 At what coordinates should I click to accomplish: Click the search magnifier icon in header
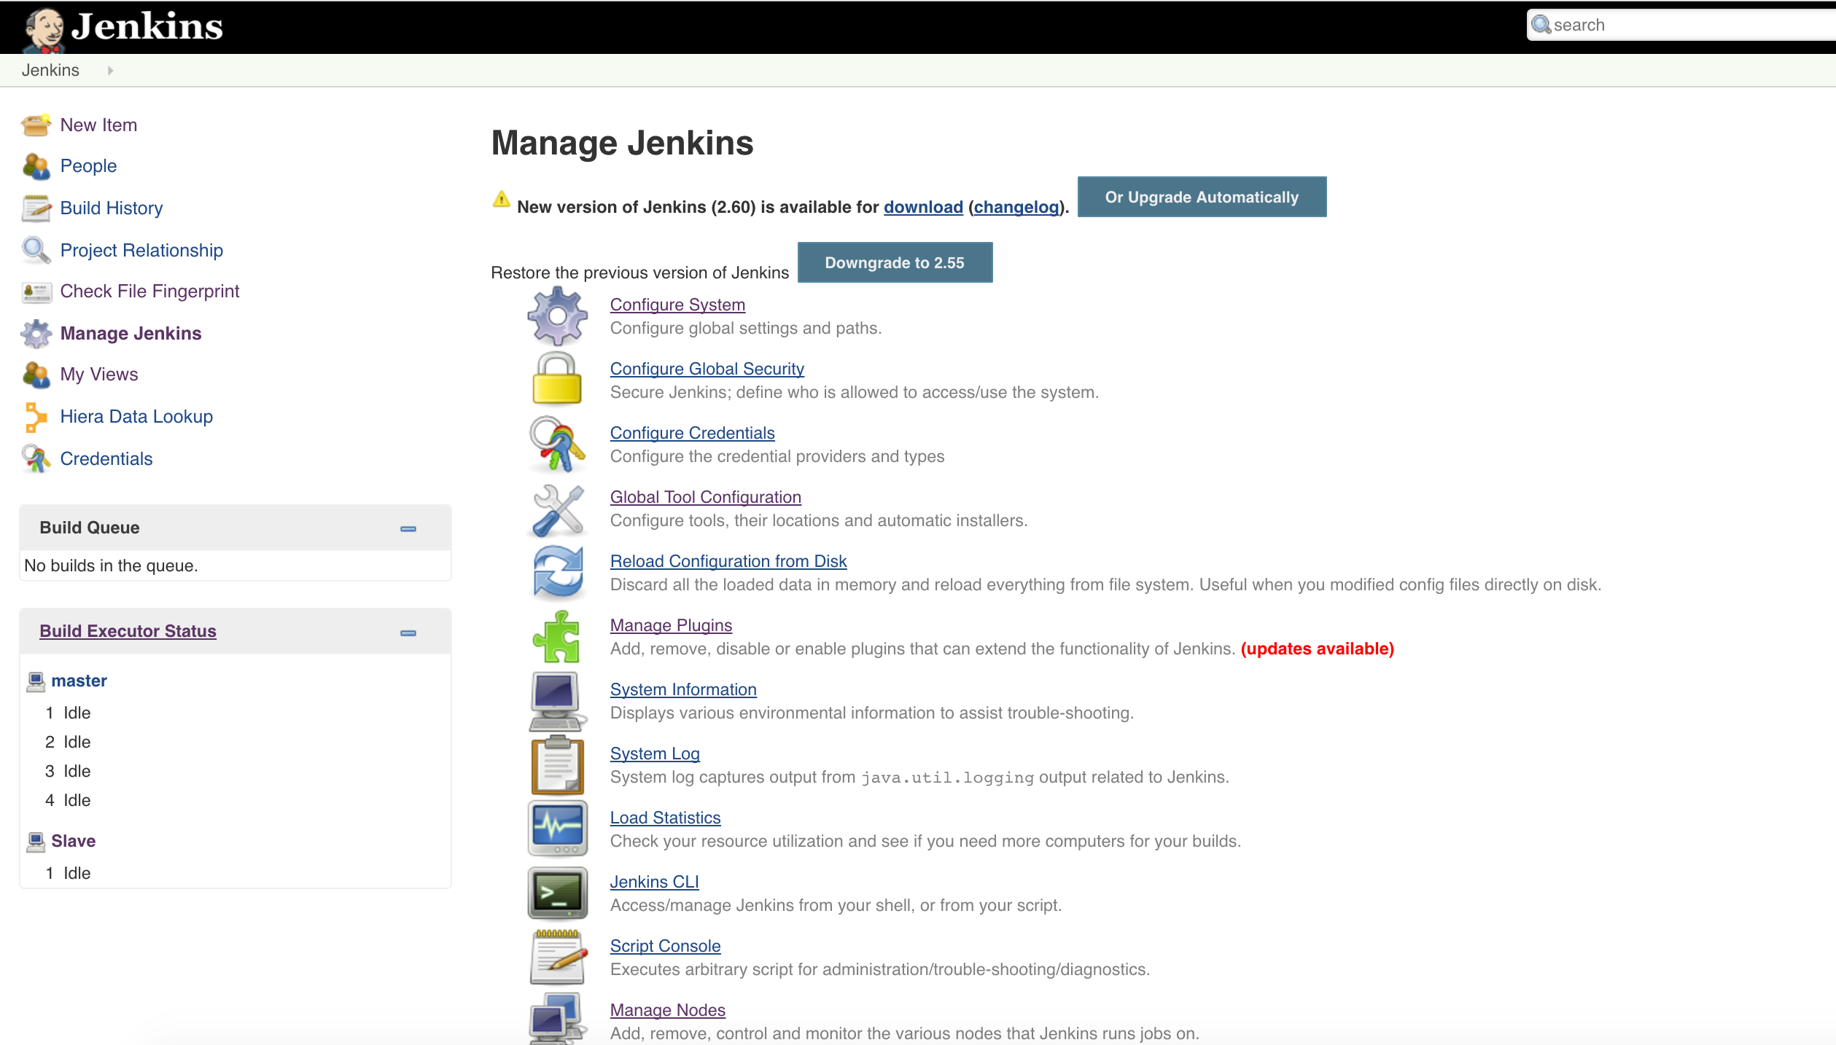coord(1541,26)
